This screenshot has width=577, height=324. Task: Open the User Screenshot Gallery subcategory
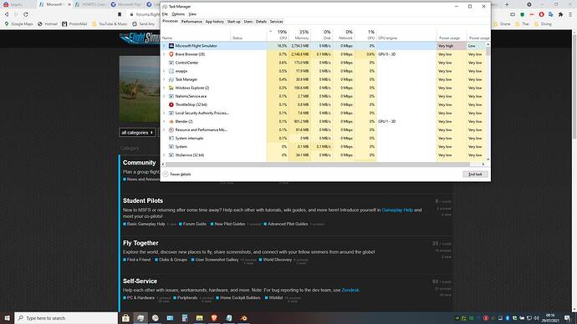[217, 260]
